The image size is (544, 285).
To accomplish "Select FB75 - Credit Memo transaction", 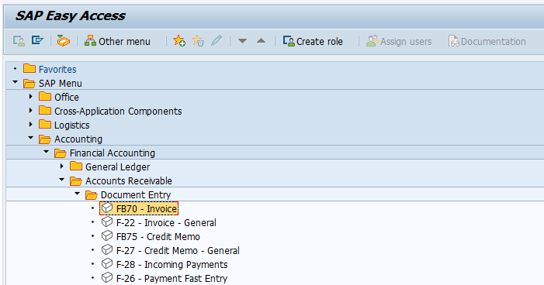I will (x=158, y=236).
